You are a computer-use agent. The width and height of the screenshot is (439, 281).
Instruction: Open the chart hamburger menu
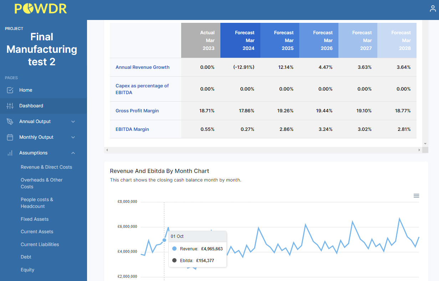416,195
